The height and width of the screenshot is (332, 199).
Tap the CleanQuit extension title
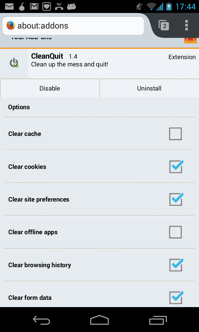pos(47,56)
